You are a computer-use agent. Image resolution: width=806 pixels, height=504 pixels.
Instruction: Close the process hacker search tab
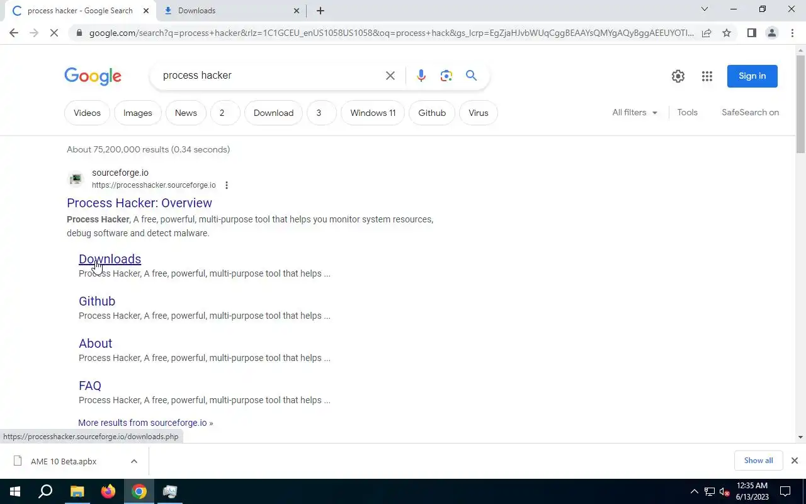146,11
